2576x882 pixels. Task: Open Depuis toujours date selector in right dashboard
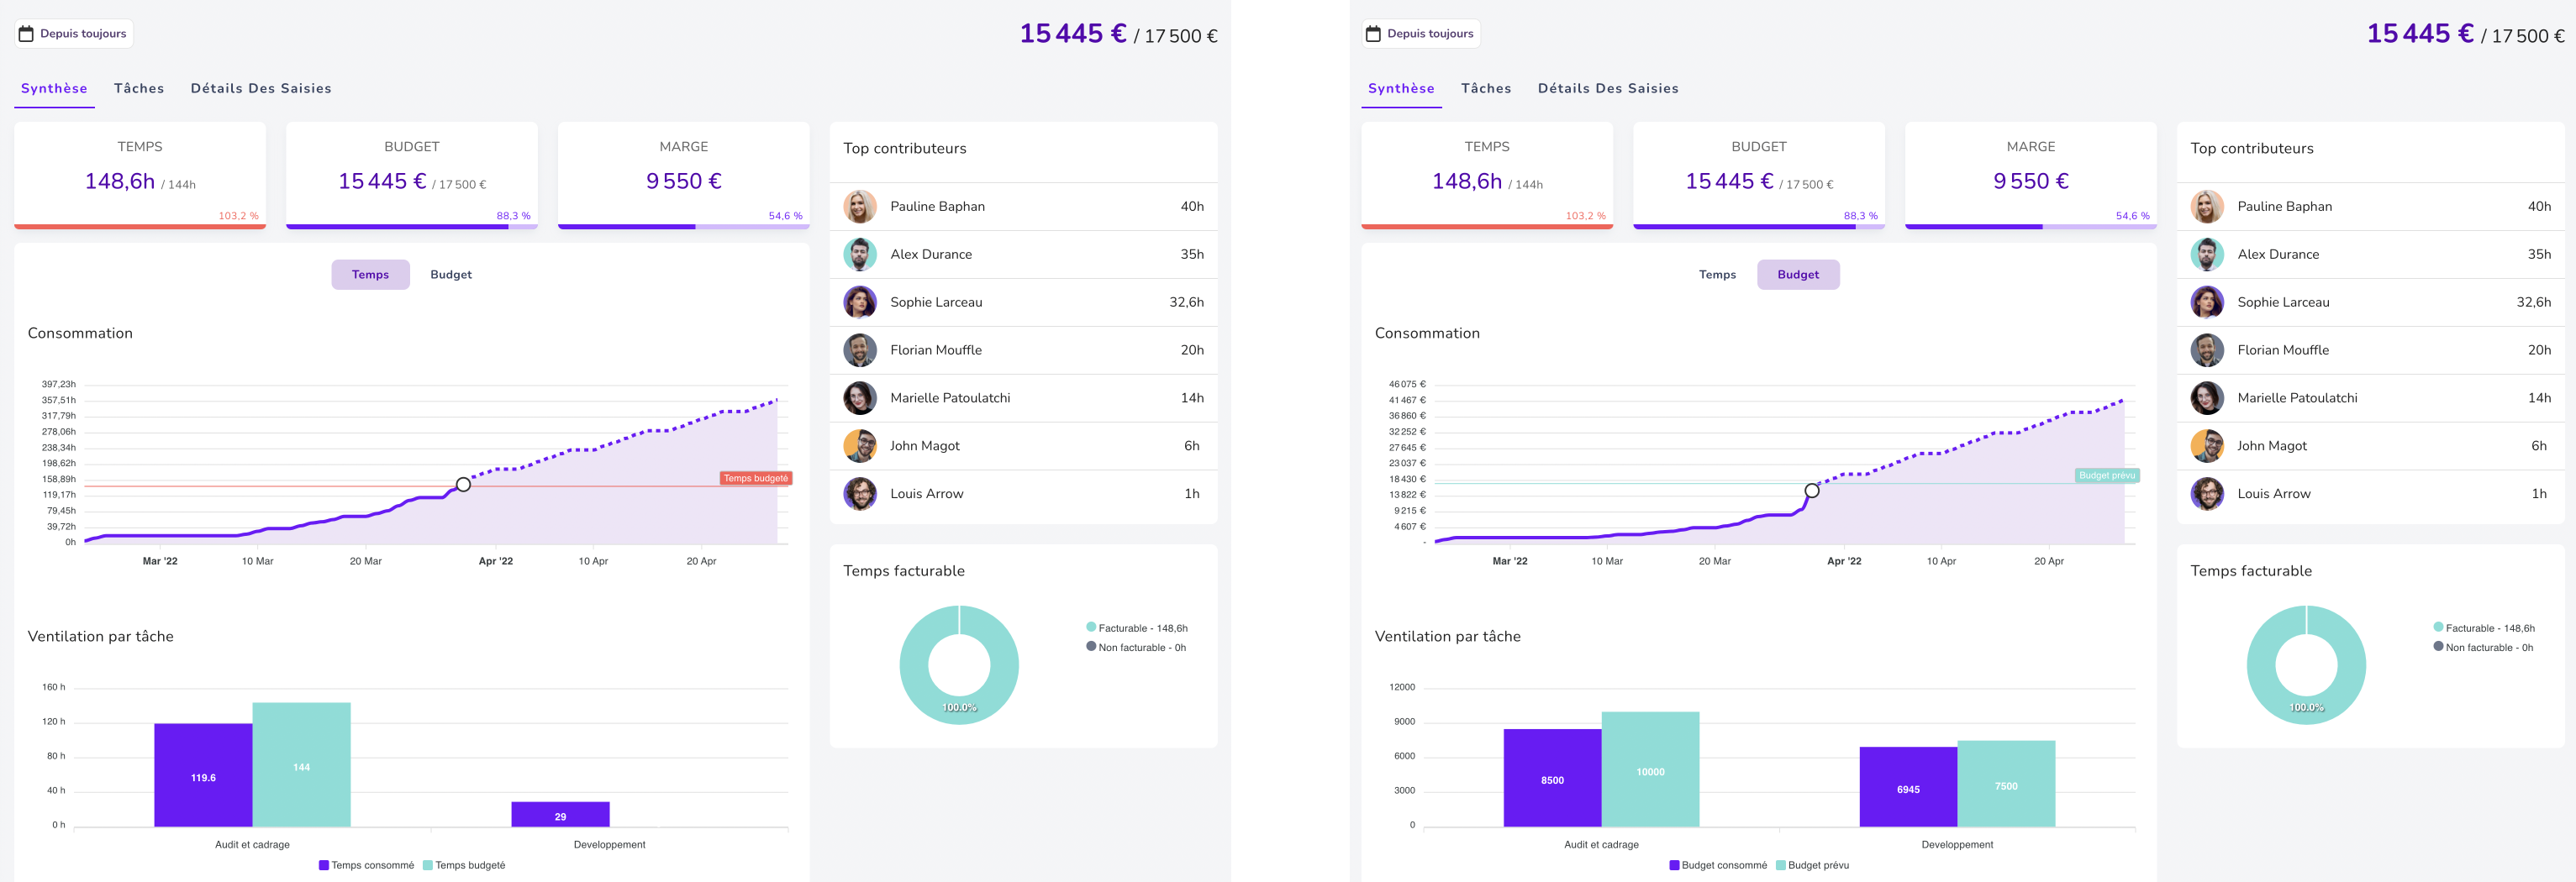click(1421, 34)
